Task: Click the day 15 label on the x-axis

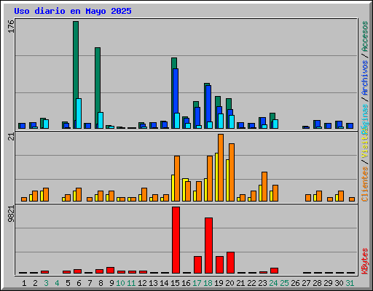Action: [175, 283]
